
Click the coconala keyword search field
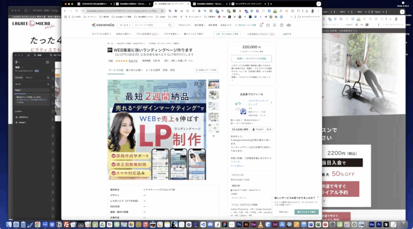pyautogui.click(x=150, y=25)
